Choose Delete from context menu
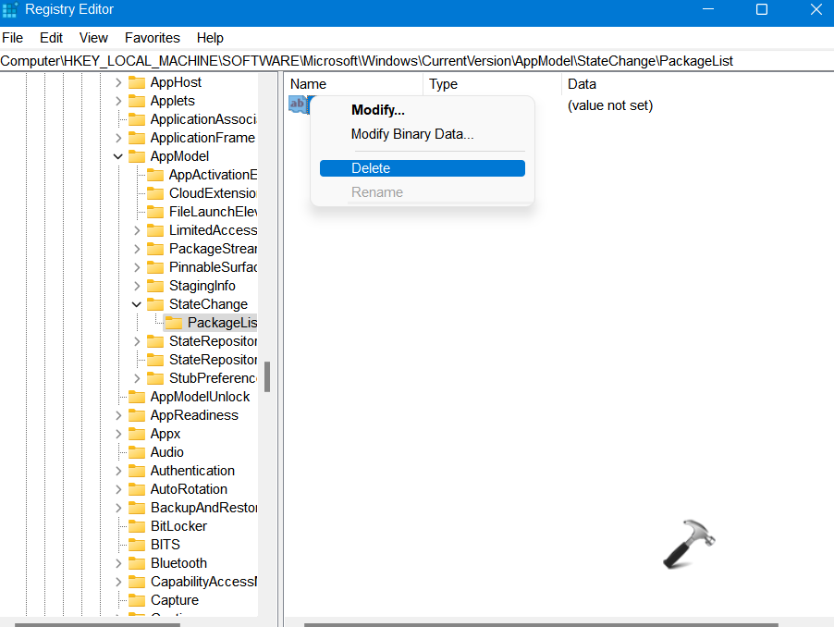 tap(423, 168)
